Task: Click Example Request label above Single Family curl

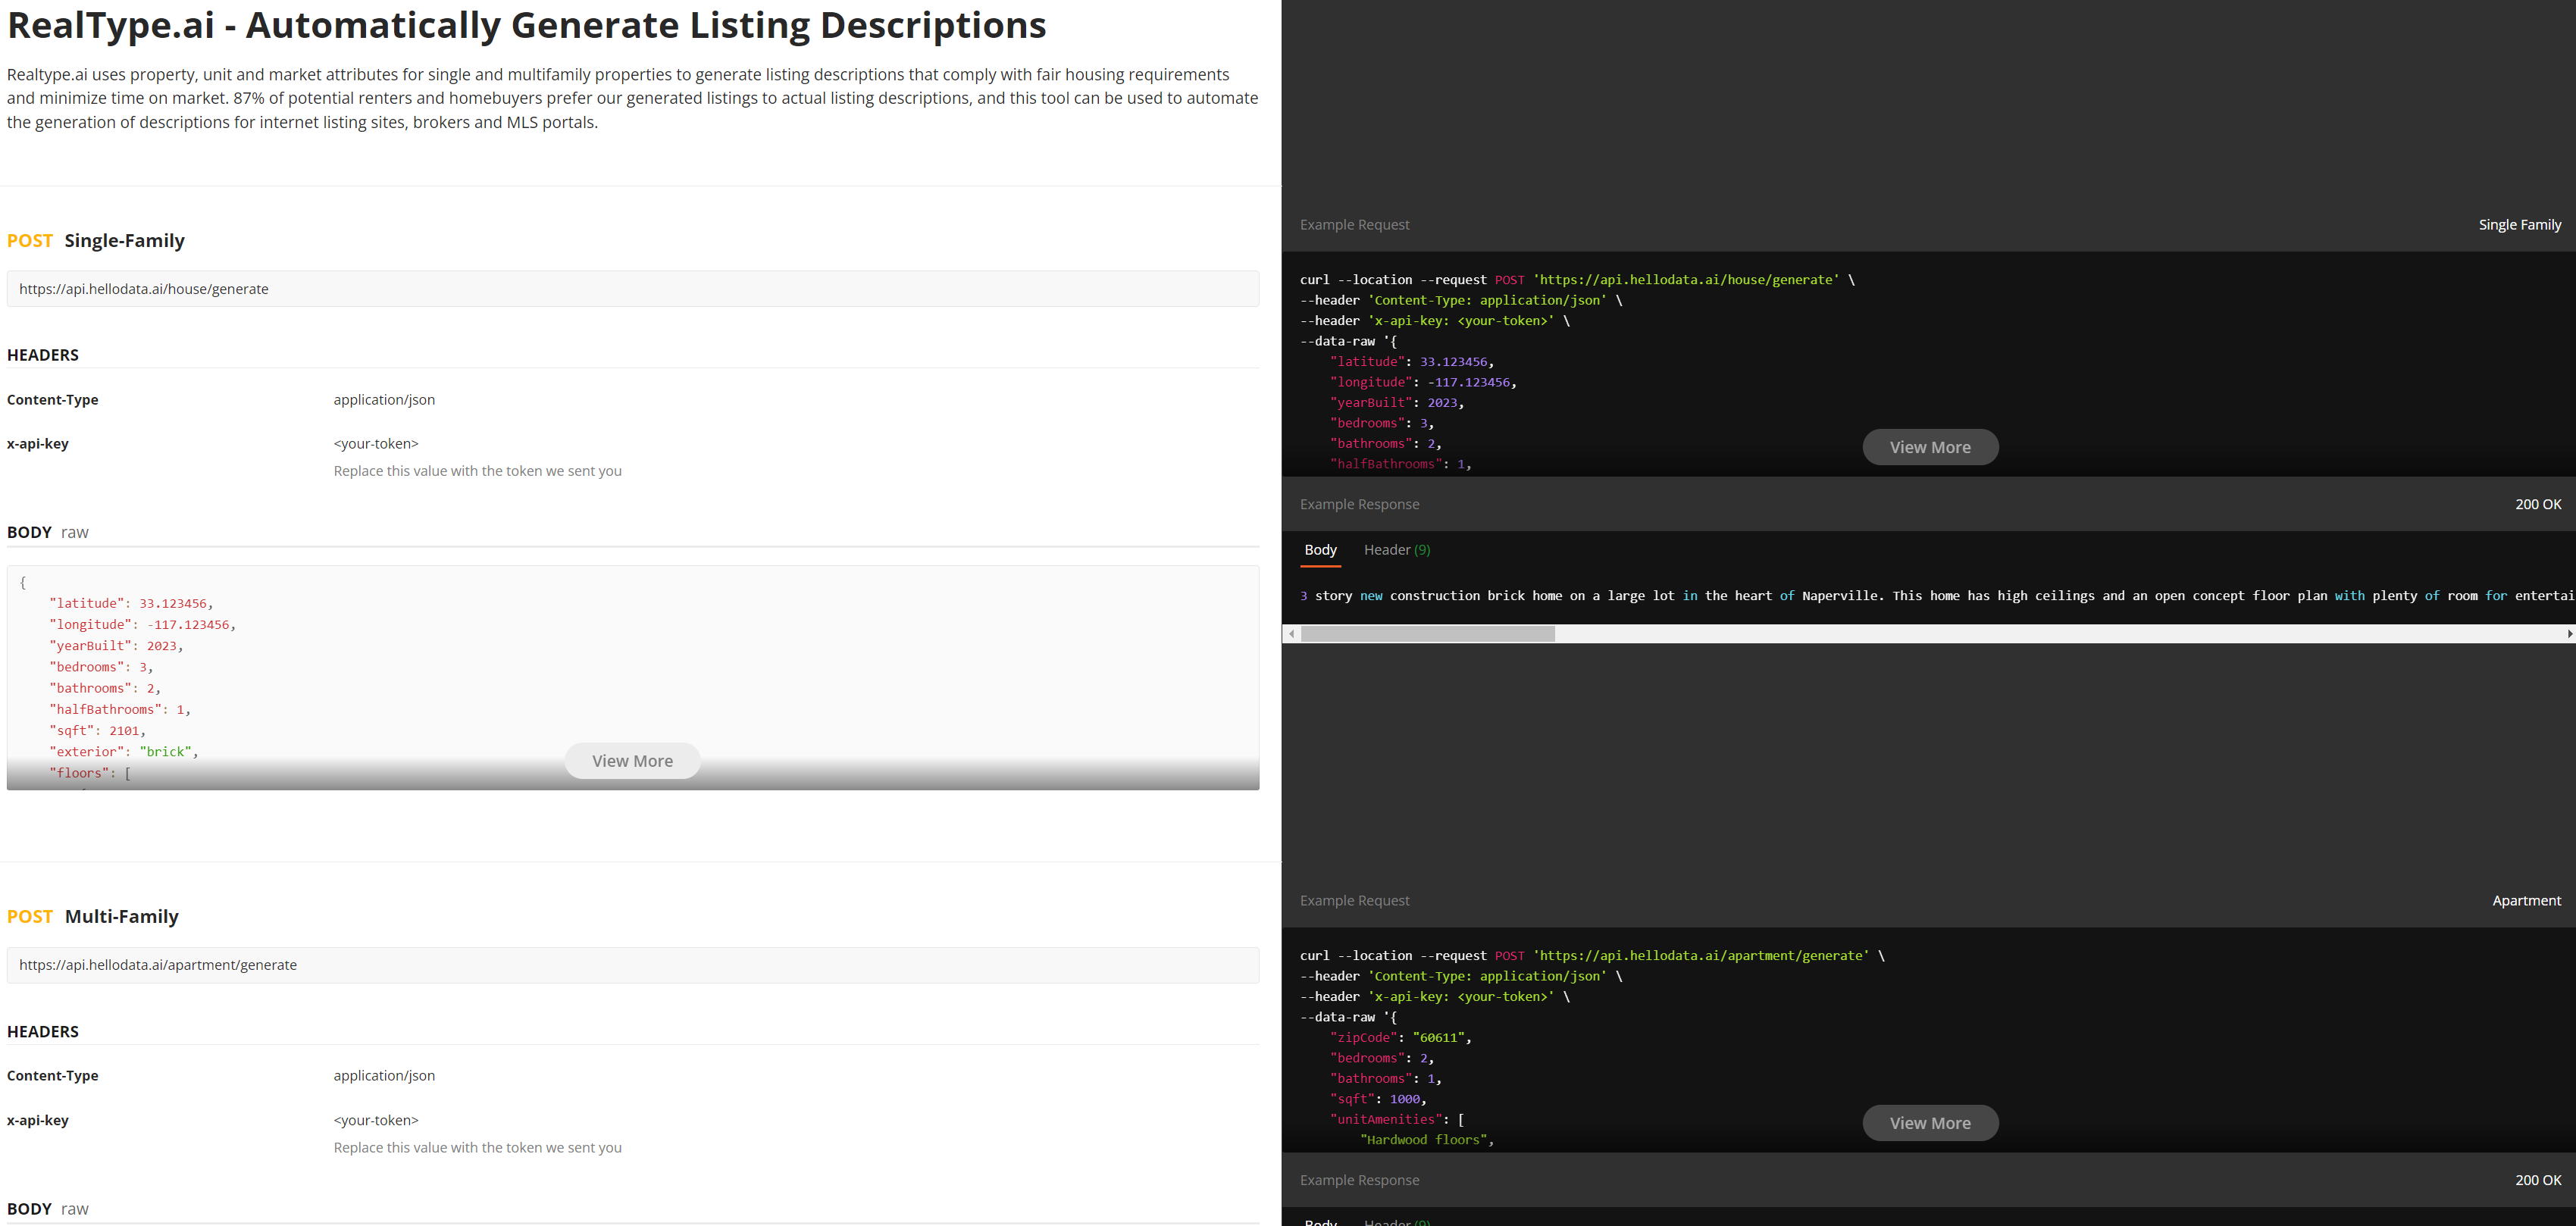Action: tap(1354, 225)
